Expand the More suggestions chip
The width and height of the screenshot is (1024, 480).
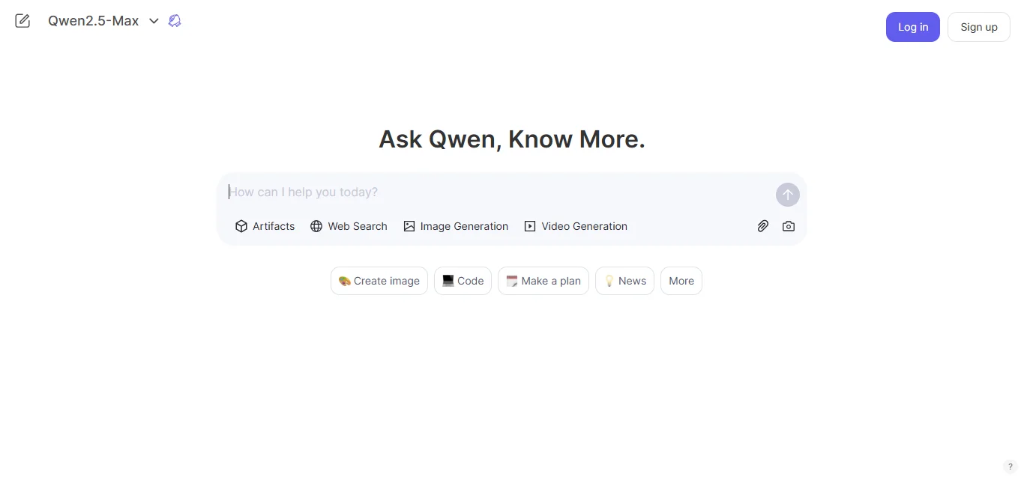click(x=681, y=281)
